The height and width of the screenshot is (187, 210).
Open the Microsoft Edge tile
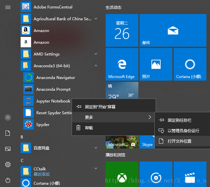(122, 64)
